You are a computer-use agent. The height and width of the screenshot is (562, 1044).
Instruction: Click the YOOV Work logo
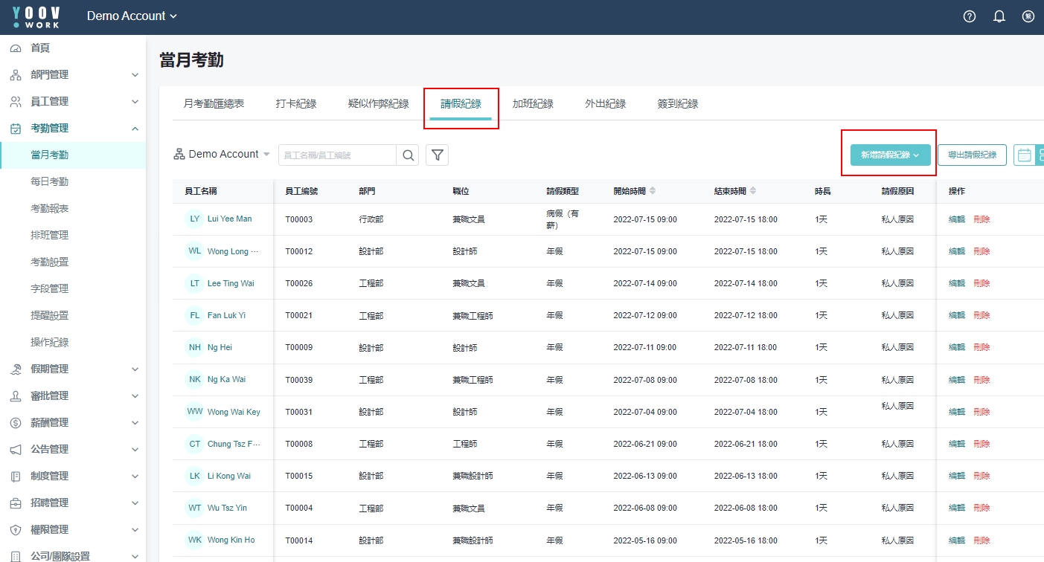pos(37,16)
